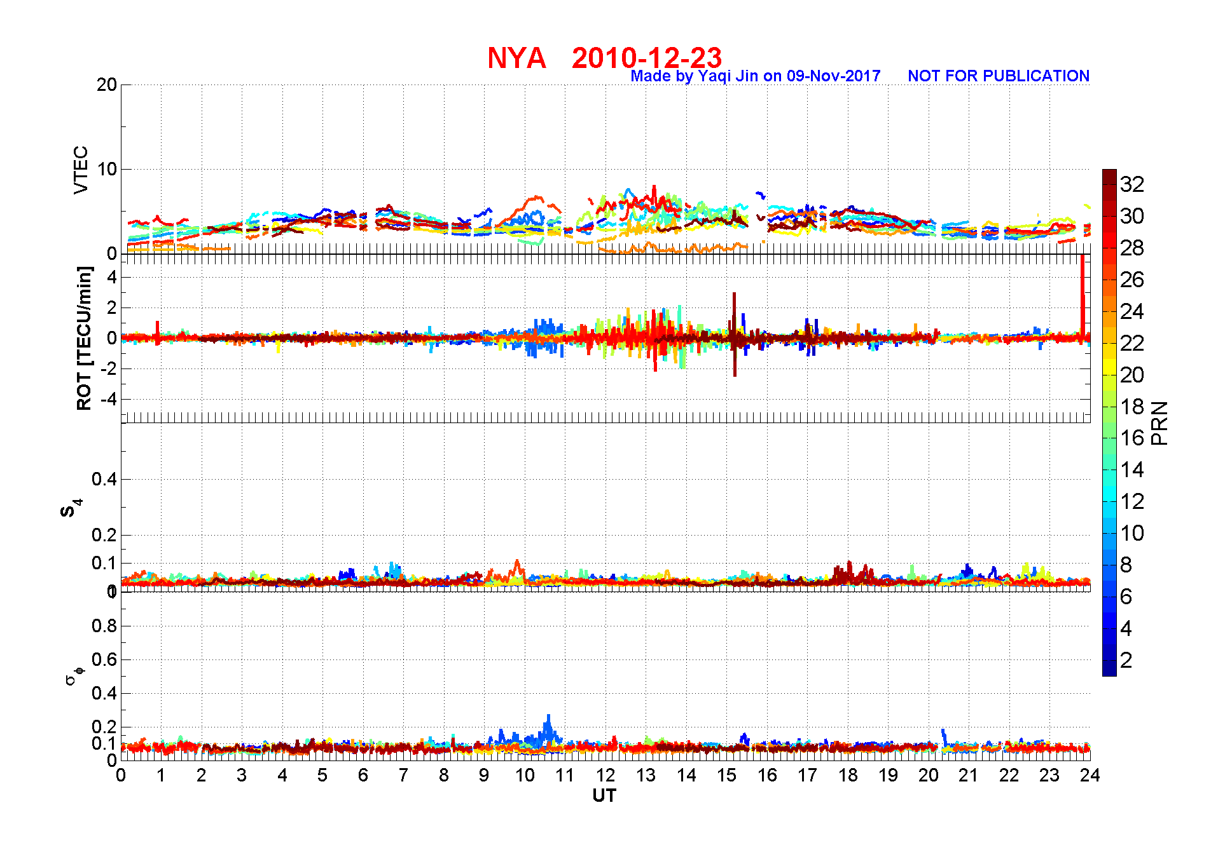Click colorbar tick label 22
1211x845 pixels.
click(1132, 343)
